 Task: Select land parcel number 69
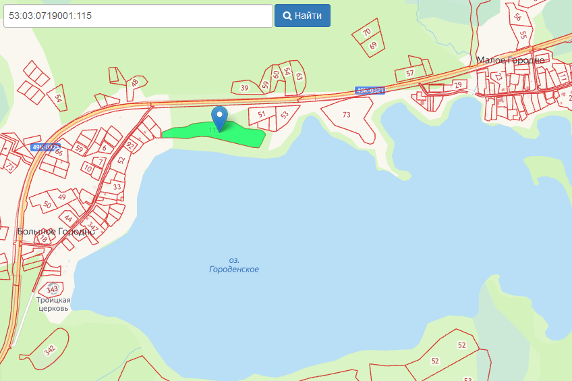(372, 45)
